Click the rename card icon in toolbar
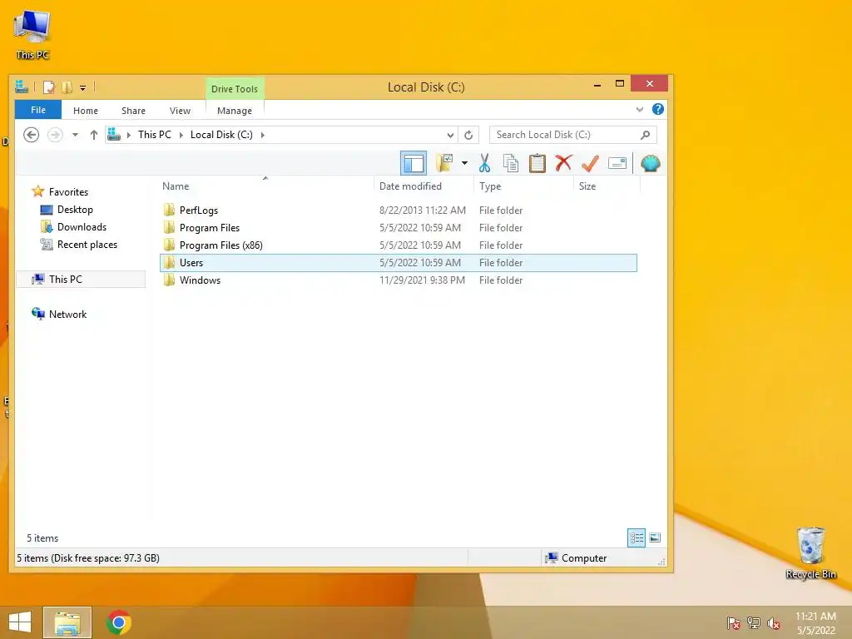 (x=617, y=163)
